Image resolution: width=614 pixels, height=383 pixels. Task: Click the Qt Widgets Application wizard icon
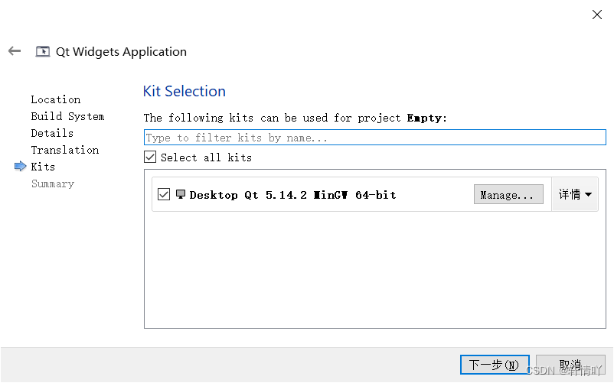pos(43,51)
